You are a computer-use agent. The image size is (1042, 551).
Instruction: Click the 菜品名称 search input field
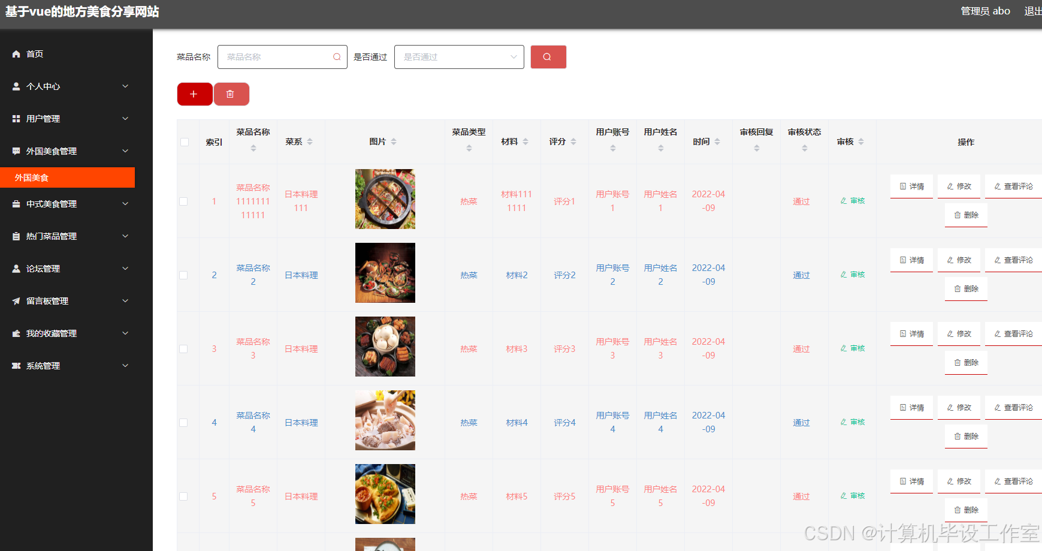[x=282, y=57]
